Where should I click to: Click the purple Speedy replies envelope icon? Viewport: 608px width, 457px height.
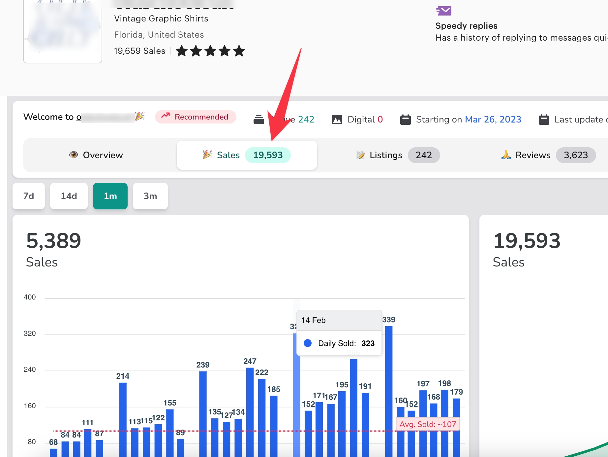[x=444, y=11]
